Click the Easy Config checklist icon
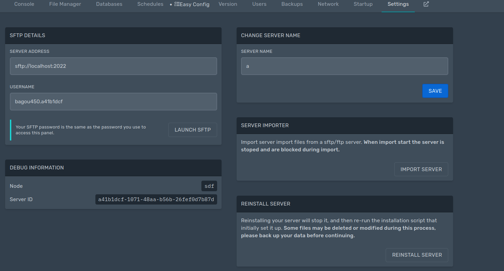 click(x=177, y=4)
